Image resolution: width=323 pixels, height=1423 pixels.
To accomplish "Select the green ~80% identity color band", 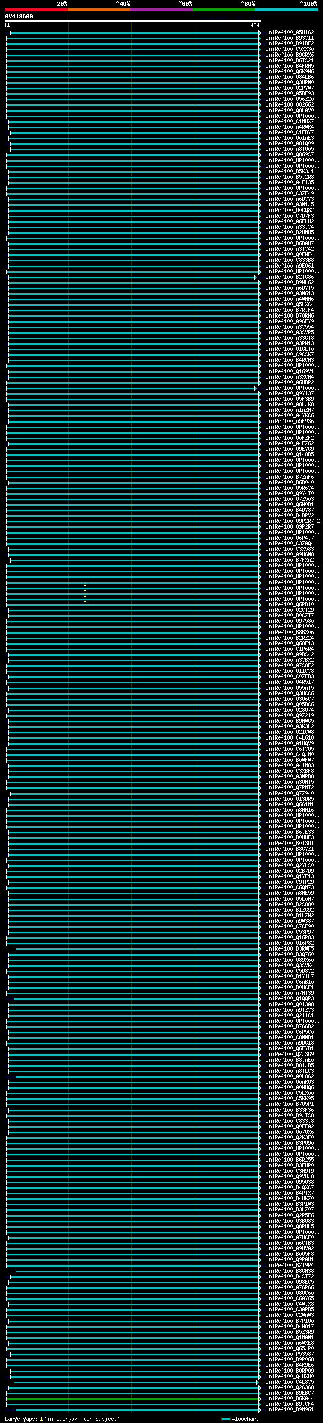I will (x=224, y=9).
